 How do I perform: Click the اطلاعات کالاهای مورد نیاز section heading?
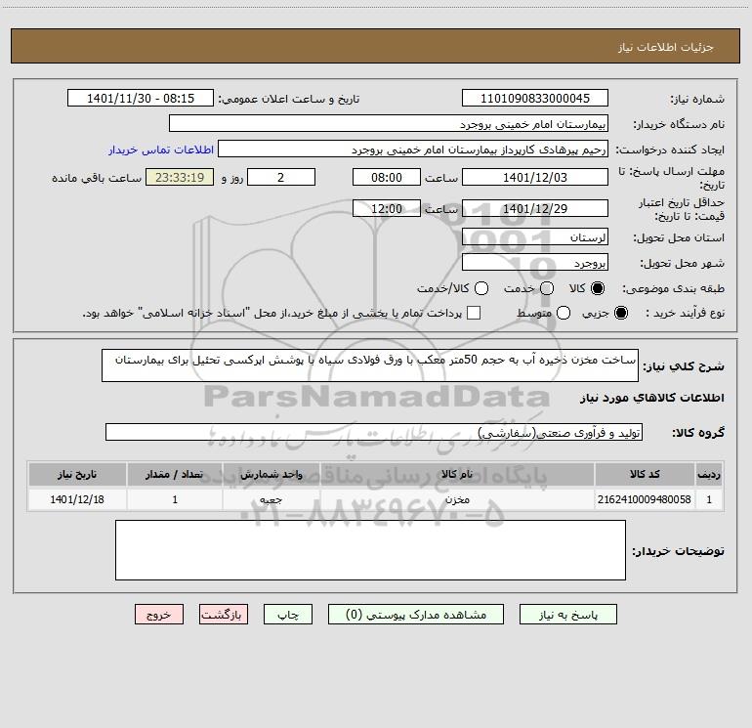[651, 398]
